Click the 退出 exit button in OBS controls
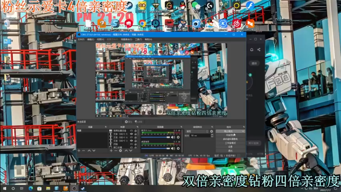Image resolution: width=341 pixels, height=192 pixels. click(230, 151)
